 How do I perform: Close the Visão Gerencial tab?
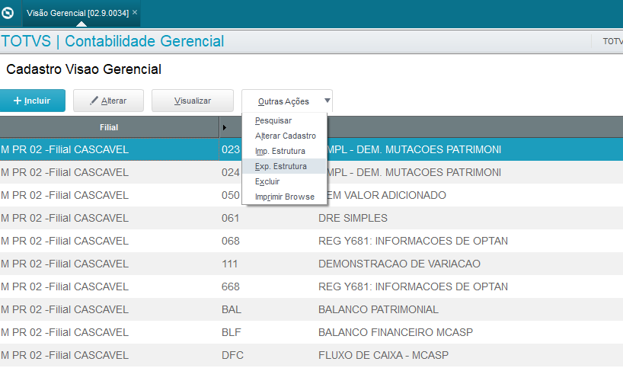[x=135, y=12]
